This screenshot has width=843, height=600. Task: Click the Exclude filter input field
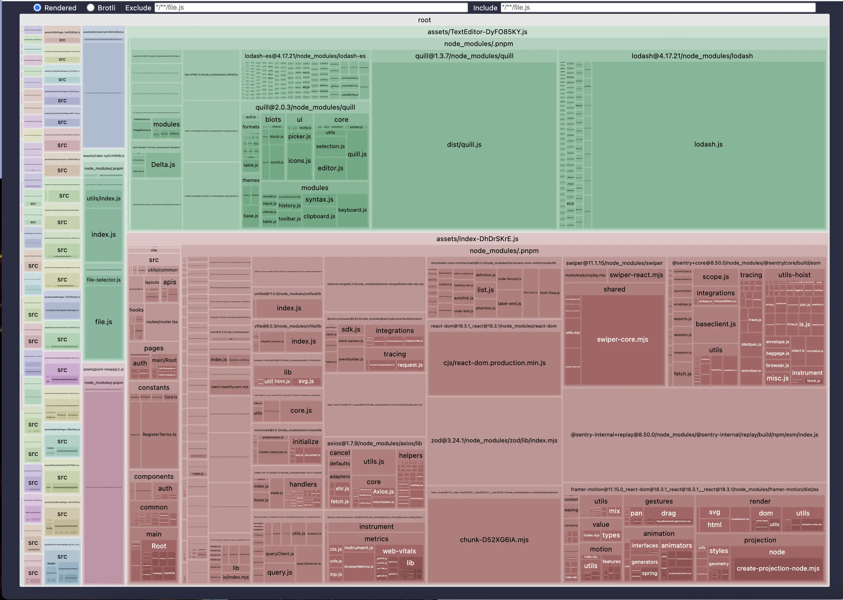pos(311,8)
